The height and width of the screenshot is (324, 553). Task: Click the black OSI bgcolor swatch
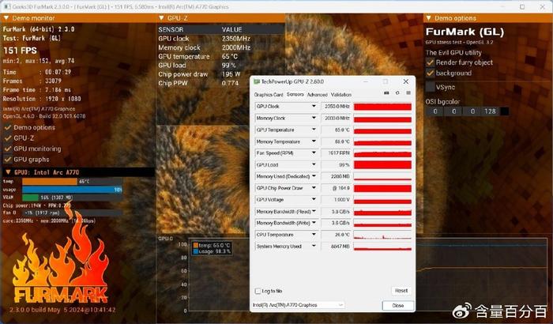(505, 111)
